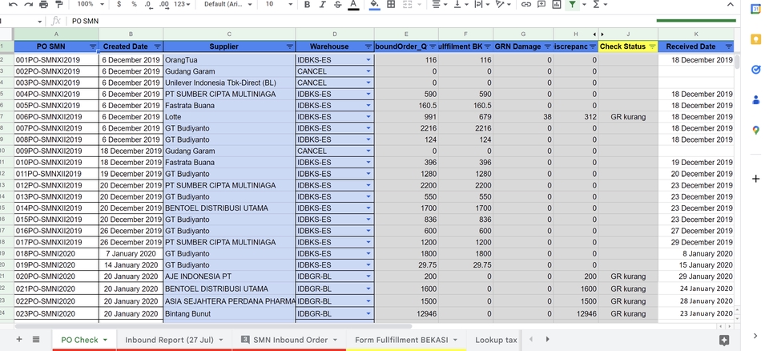
Task: Insert a chart
Action: tap(557, 5)
